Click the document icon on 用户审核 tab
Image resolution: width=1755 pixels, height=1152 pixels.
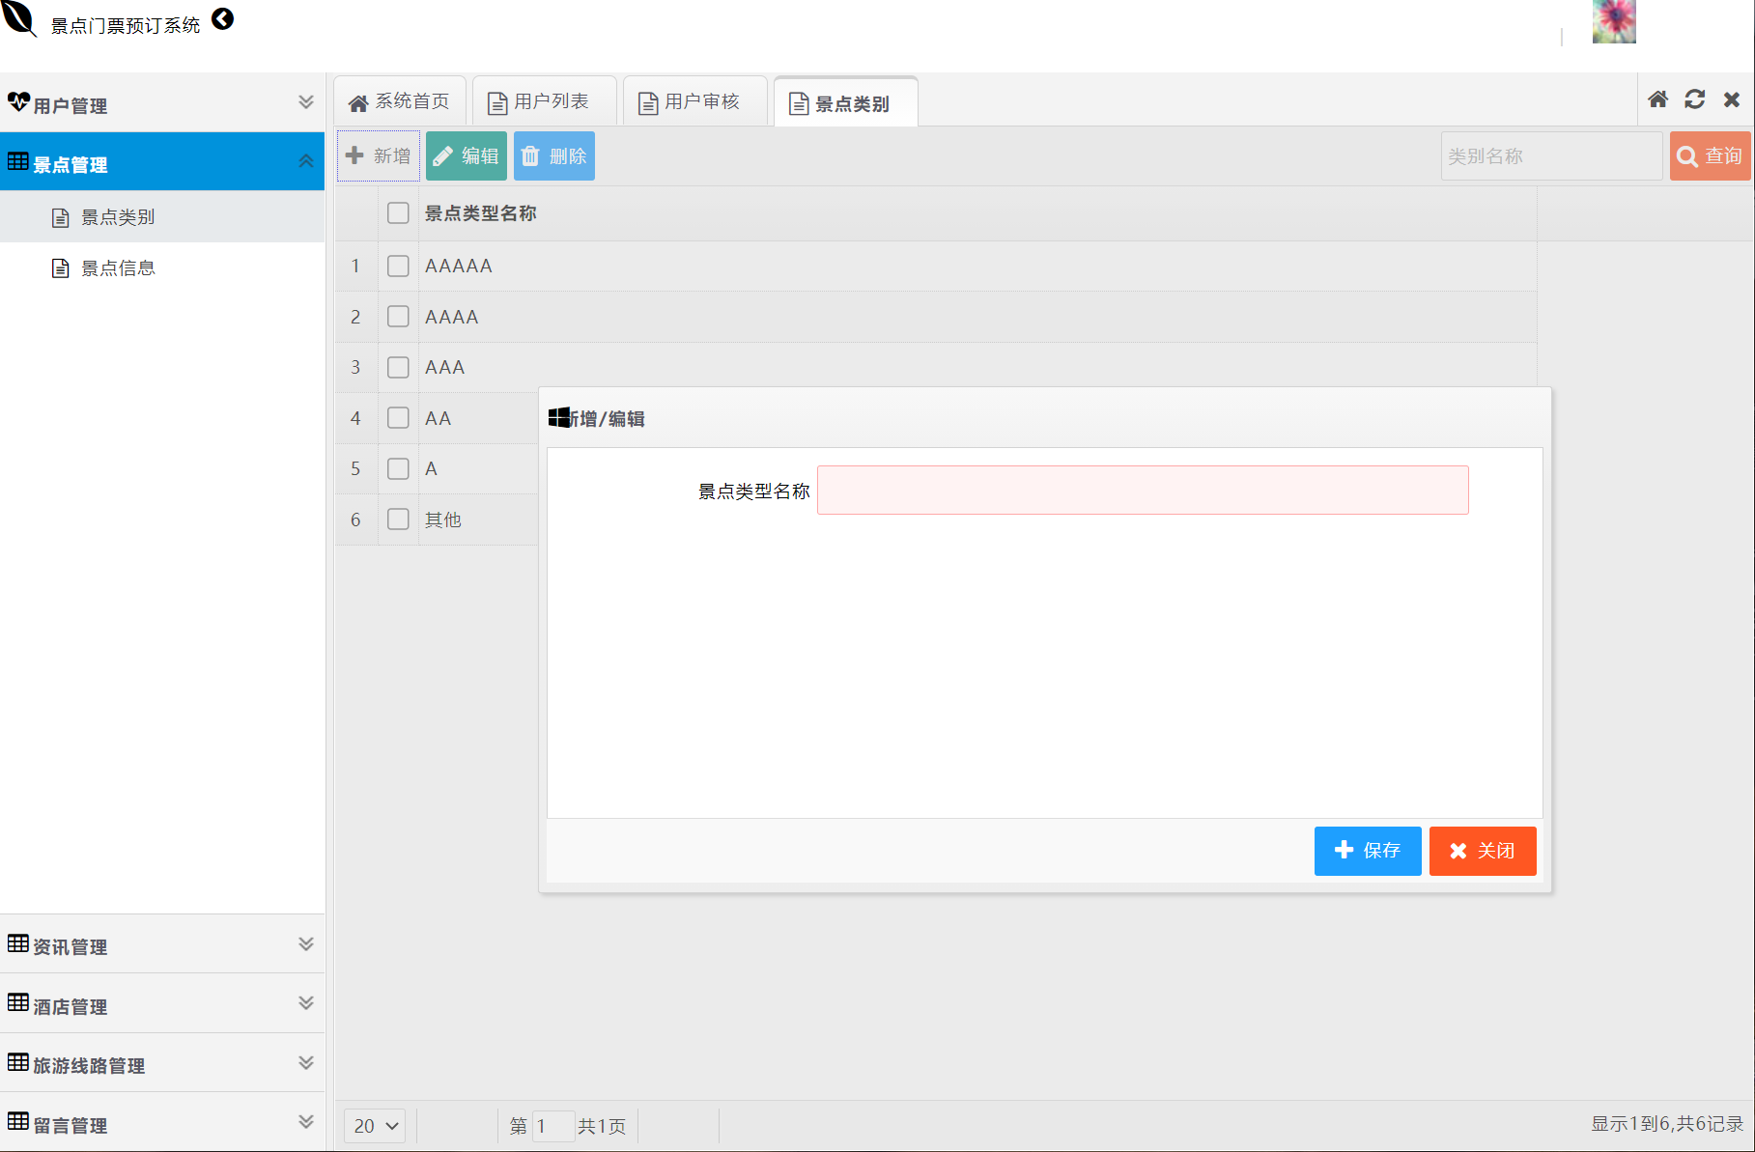point(649,103)
